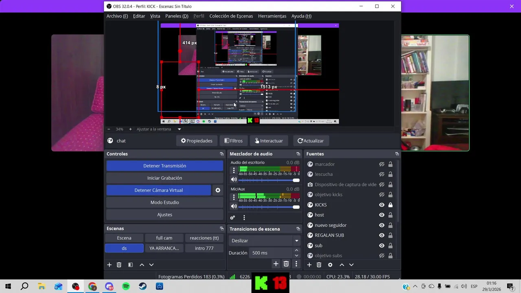Undock the Controles panel
The width and height of the screenshot is (521, 293).
(221, 154)
